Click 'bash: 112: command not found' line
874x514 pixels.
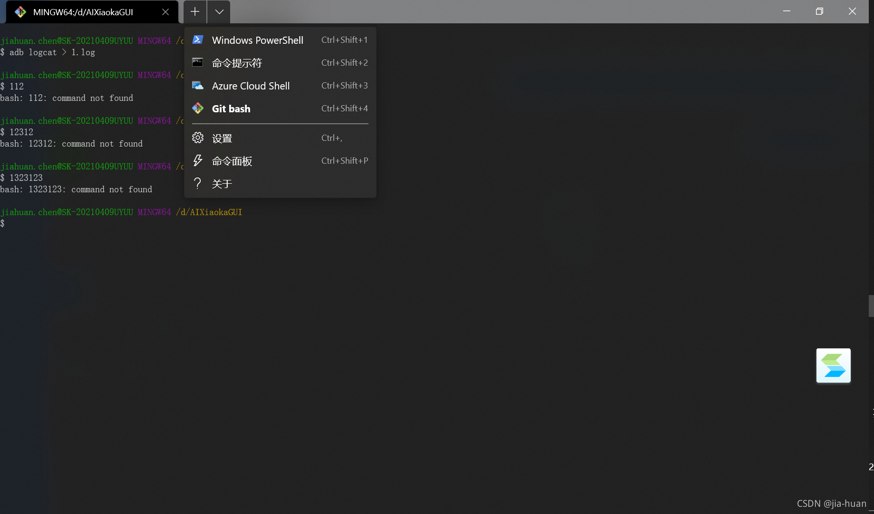click(67, 98)
